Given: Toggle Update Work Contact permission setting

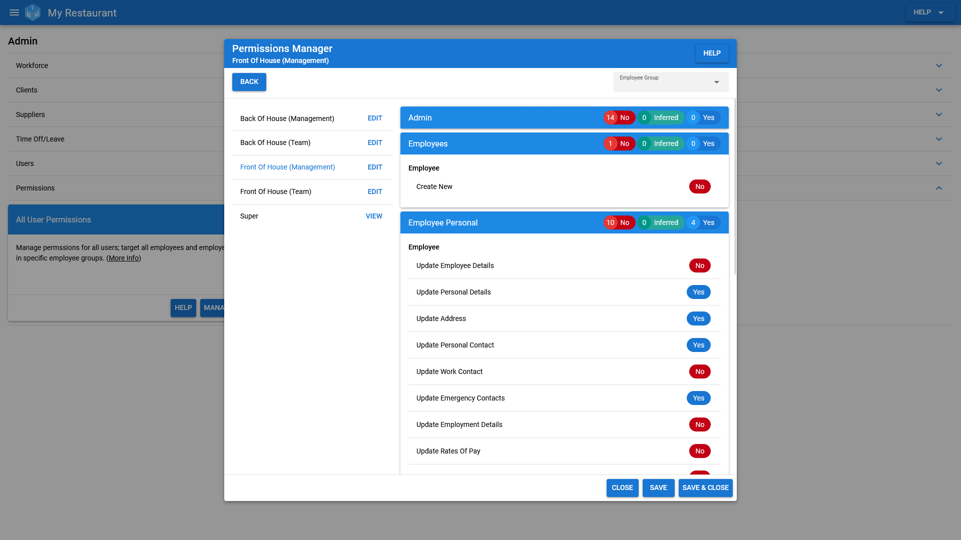Looking at the screenshot, I should [699, 371].
